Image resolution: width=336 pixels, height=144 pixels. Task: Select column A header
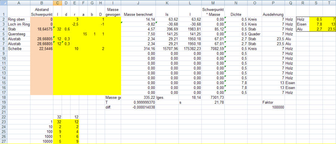coord(19,3)
